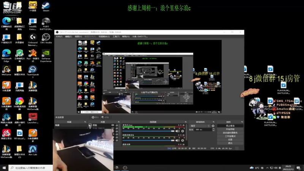
Task: Open the Steam desktop shortcut
Action: coord(46,6)
